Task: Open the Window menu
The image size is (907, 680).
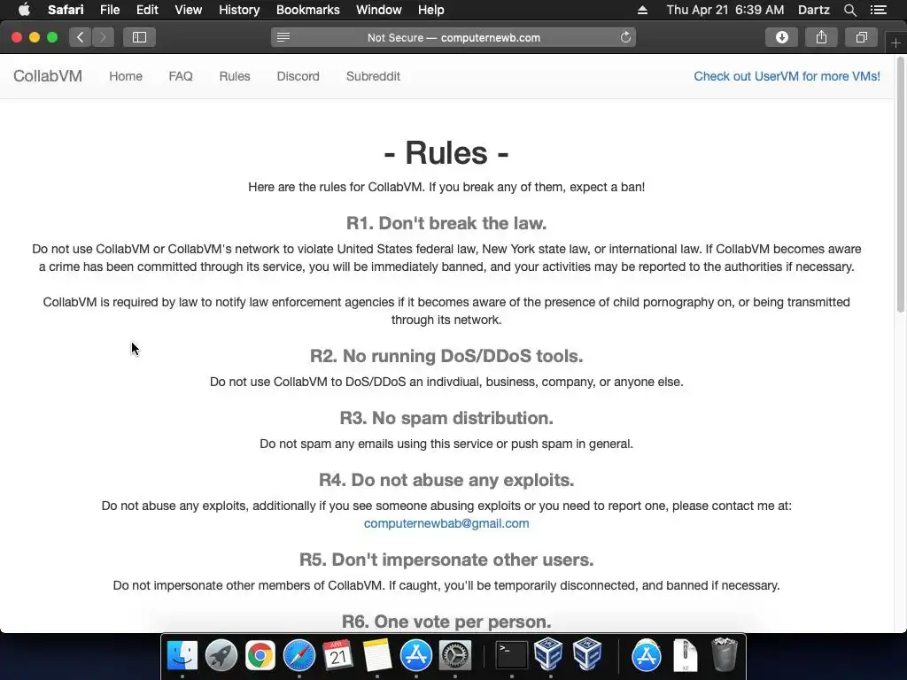Action: 378,10
